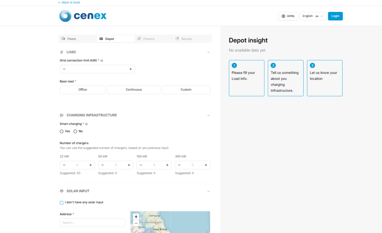Screen dimensions: 382x233
Task: Click the Address search field
Action: 93,223
